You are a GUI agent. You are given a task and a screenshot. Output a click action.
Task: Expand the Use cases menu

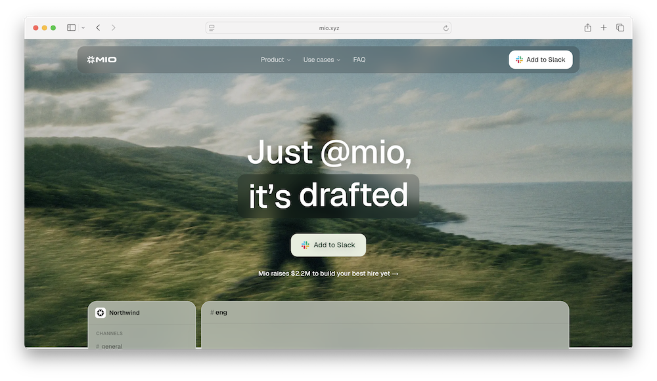tap(321, 60)
